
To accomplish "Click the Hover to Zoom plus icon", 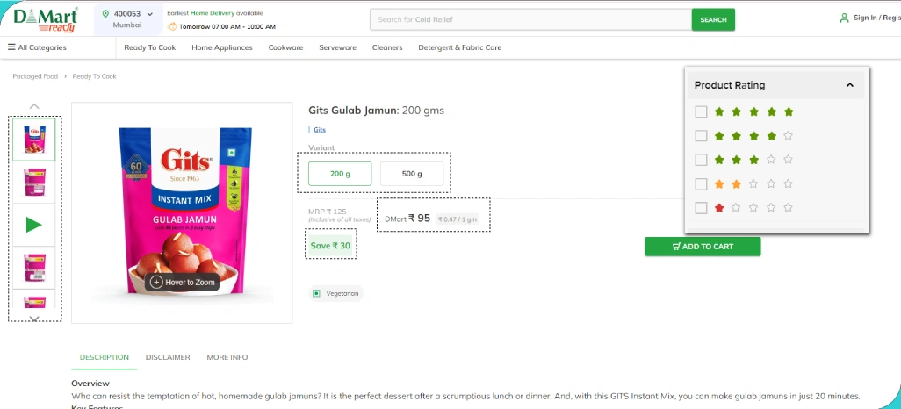I will (156, 282).
